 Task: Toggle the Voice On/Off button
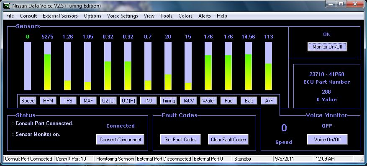327,140
